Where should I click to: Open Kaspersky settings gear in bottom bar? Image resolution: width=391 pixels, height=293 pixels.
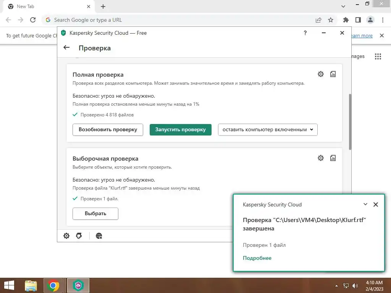coord(66,236)
